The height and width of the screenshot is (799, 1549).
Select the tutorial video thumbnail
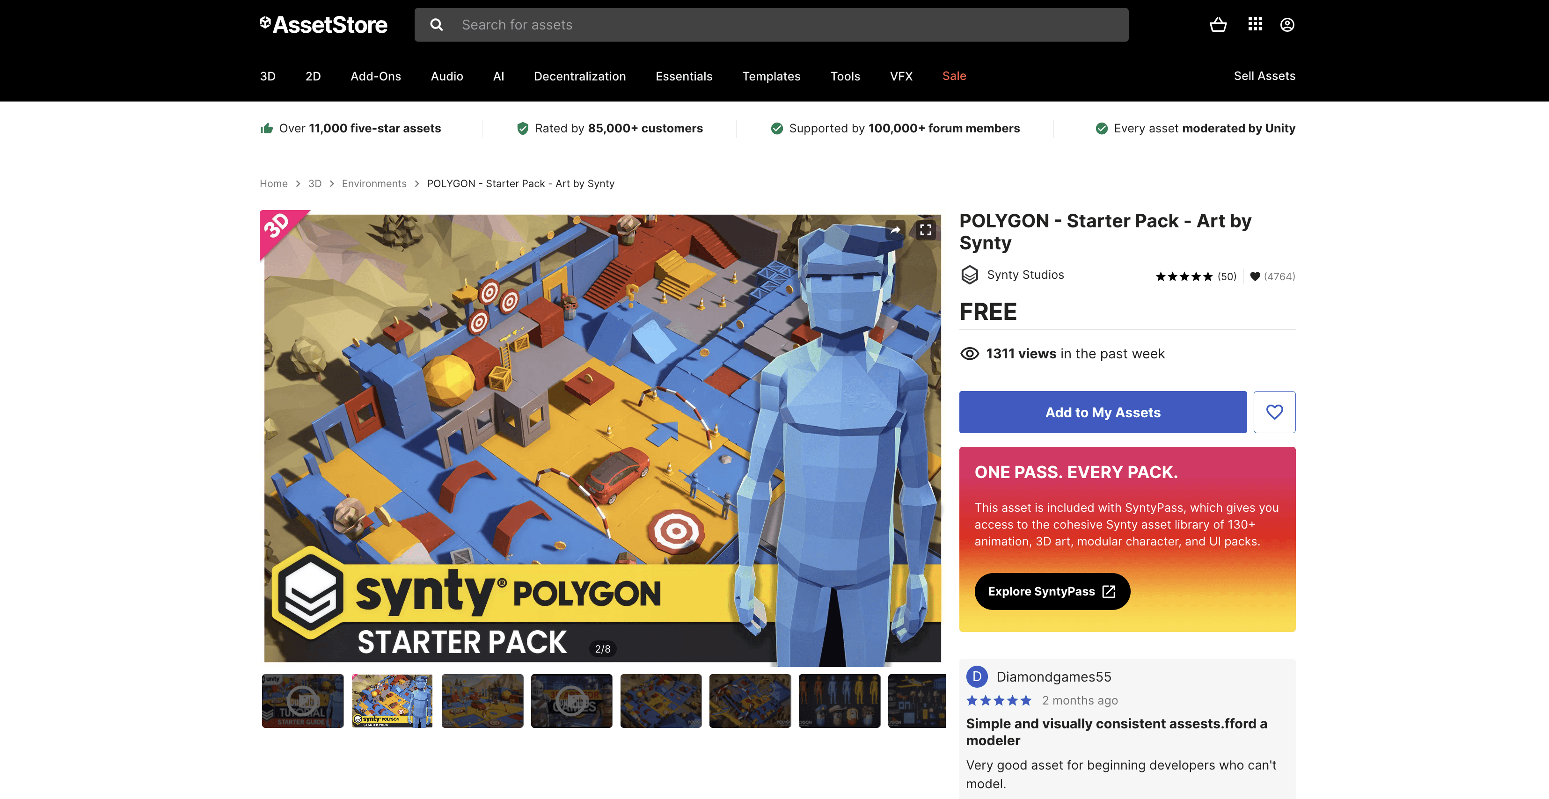[x=303, y=701]
